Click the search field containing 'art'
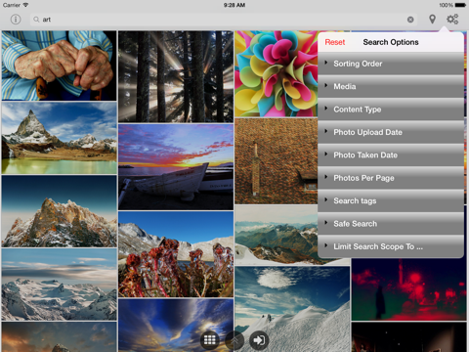 point(224,20)
